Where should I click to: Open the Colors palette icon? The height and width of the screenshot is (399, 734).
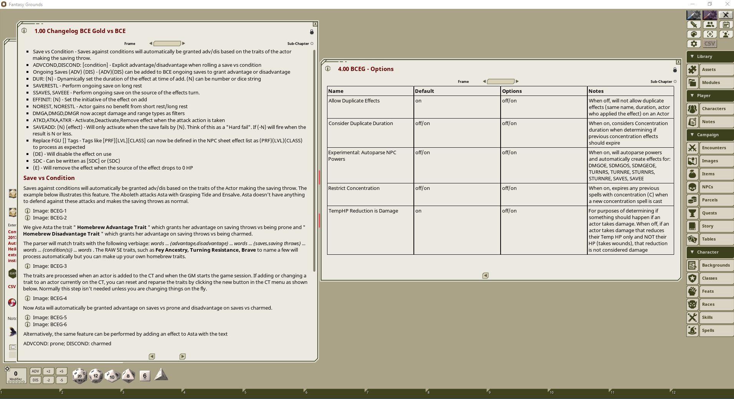694,34
